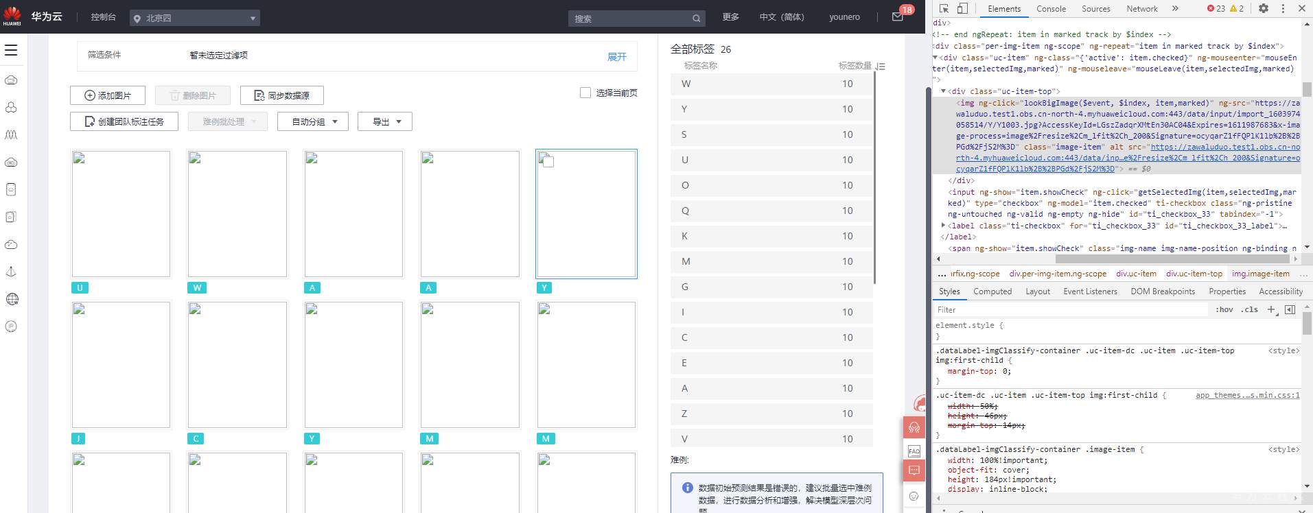Open the 北京四 region dropdown

pos(195,19)
